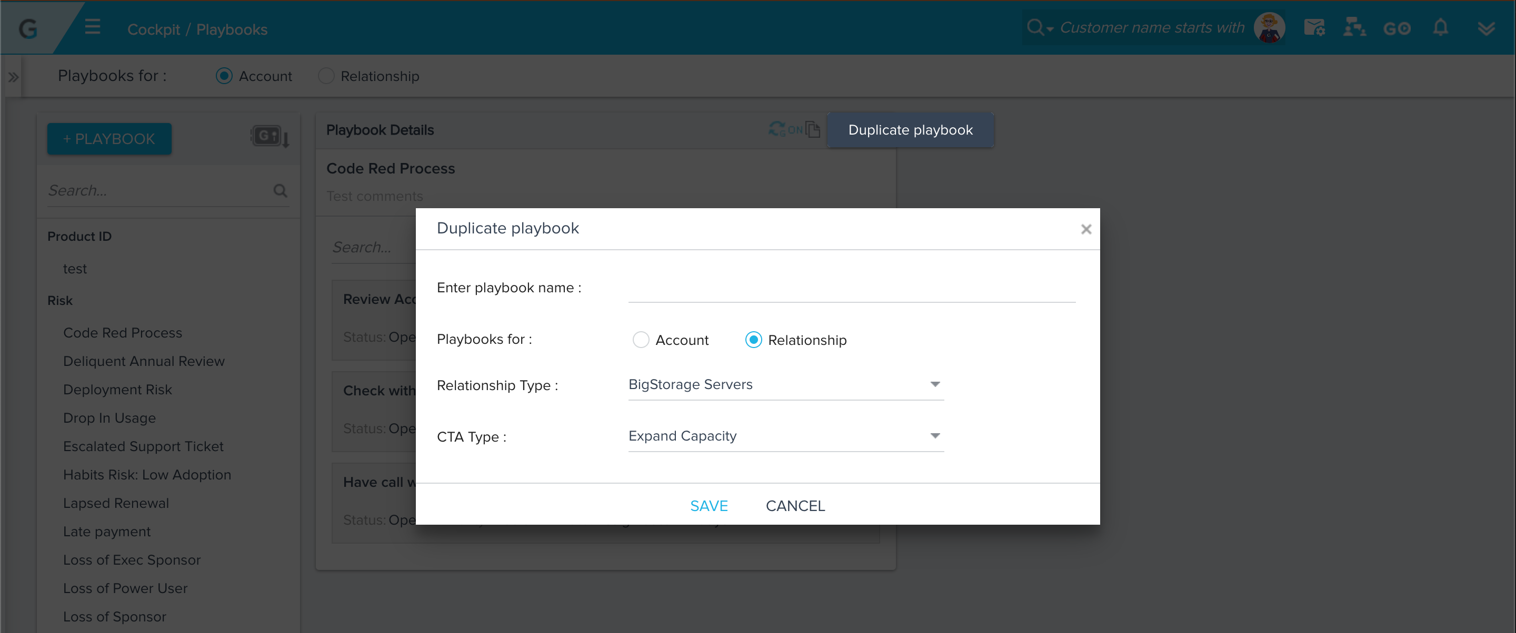Focus the playbook list Search field
Image resolution: width=1516 pixels, height=633 pixels.
point(159,190)
